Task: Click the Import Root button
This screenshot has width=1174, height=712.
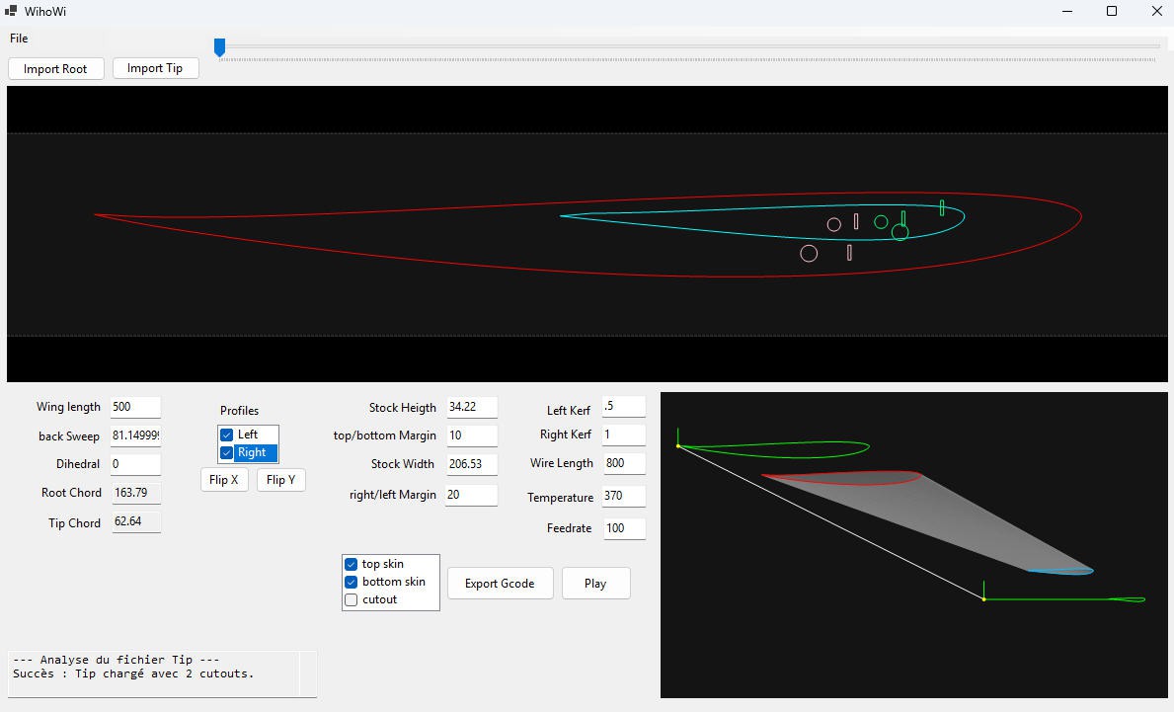Action: tap(55, 69)
